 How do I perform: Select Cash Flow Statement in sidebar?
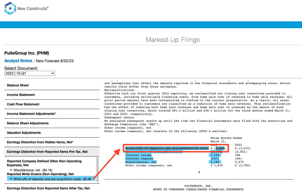tap(52, 104)
